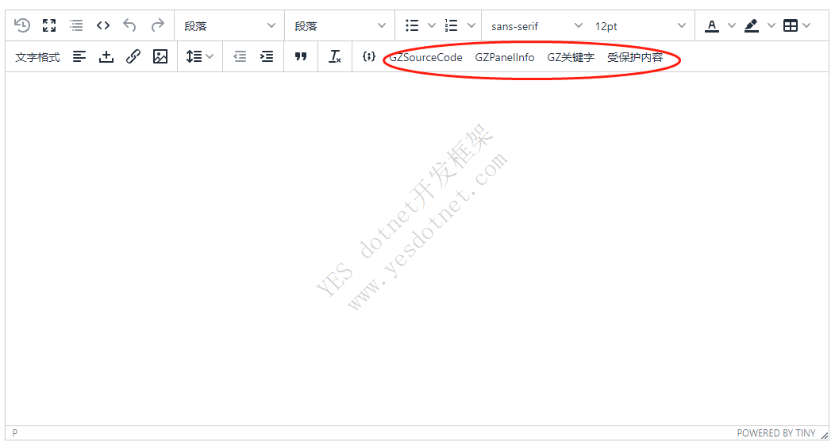835x446 pixels.
Task: Expand the line height dropdown arrow
Action: (210, 57)
